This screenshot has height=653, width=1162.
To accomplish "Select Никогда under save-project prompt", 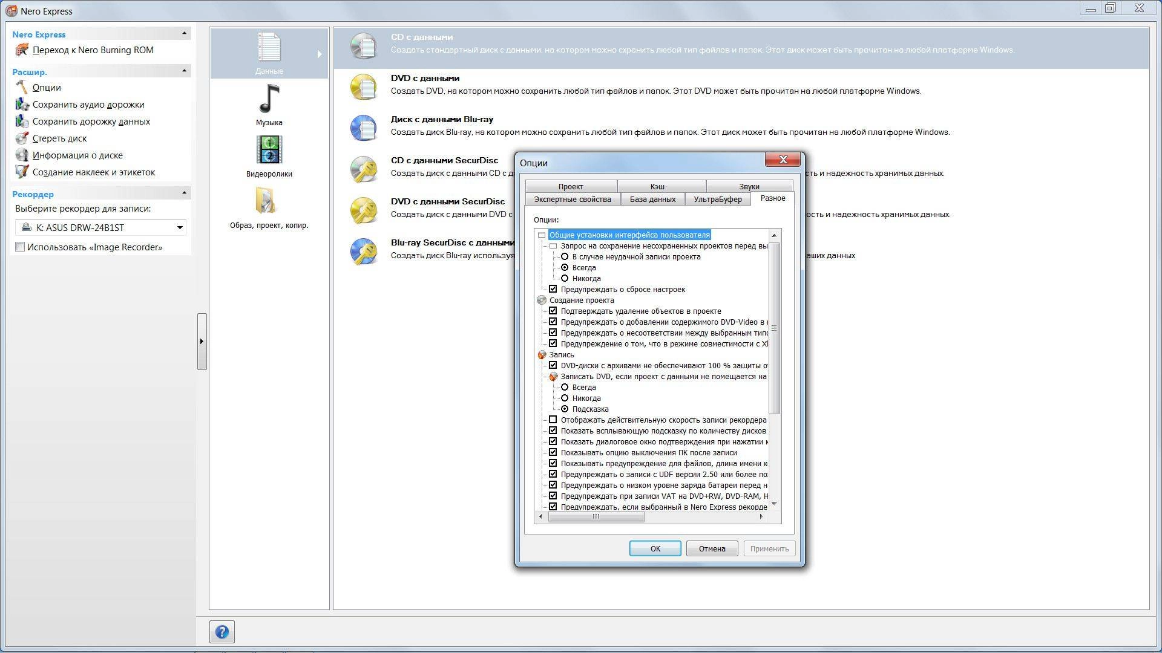I will [x=565, y=279].
